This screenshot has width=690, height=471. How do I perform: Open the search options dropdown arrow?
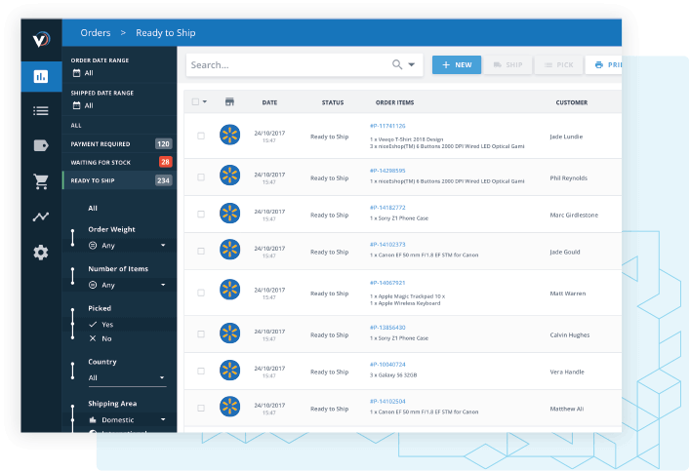412,65
